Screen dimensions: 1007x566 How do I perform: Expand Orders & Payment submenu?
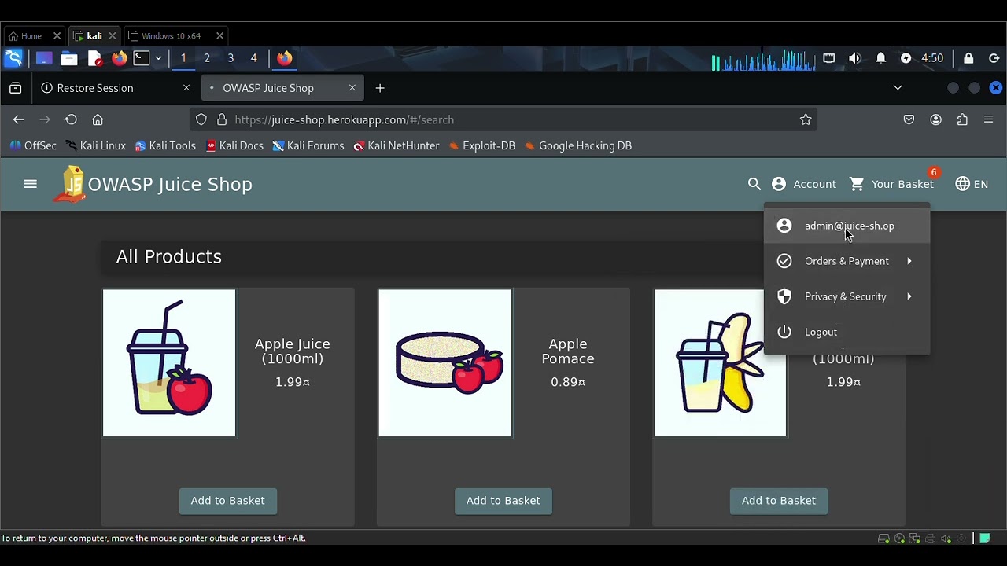847,261
